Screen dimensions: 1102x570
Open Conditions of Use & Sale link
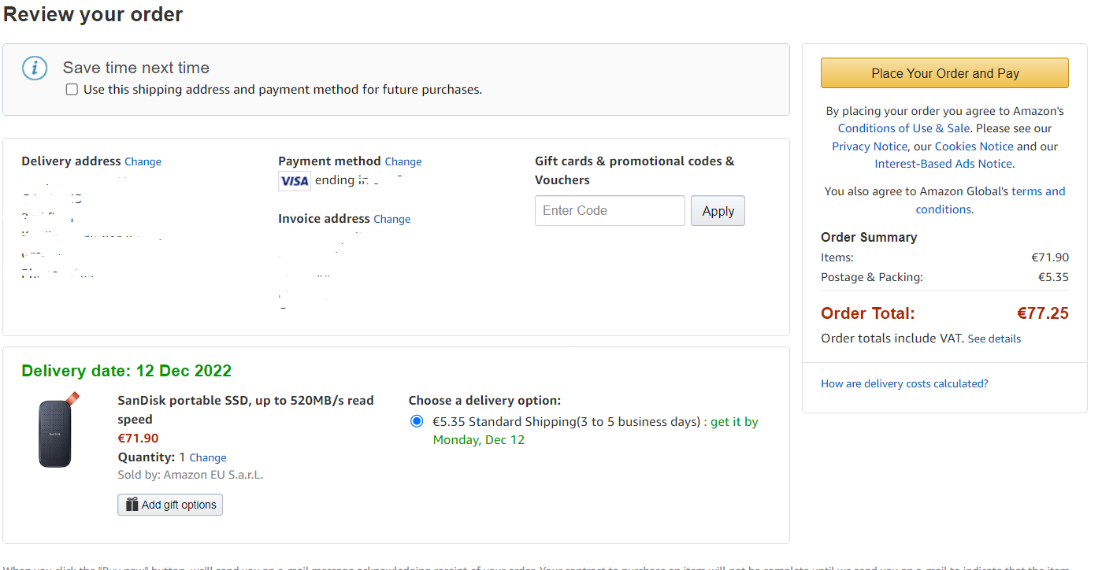[903, 128]
